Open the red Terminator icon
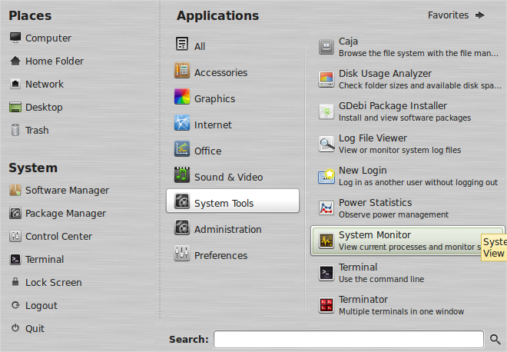507x352 pixels. point(326,305)
